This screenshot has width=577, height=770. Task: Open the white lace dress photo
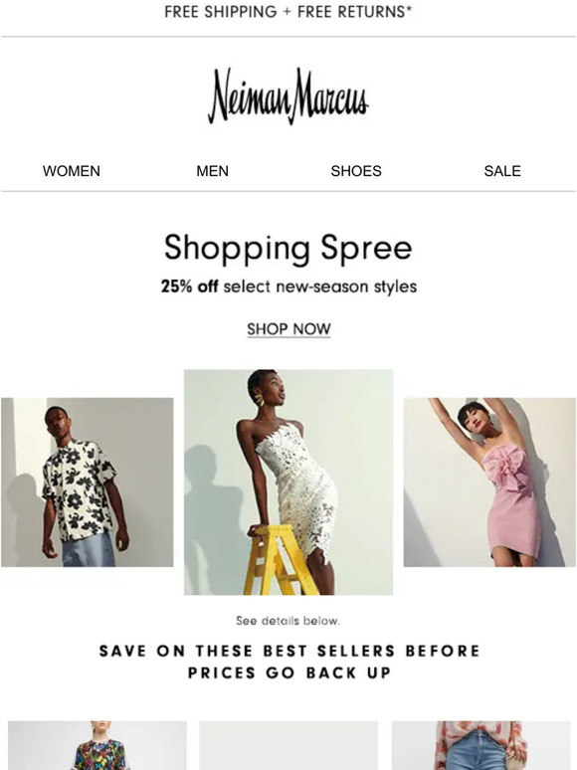(288, 482)
